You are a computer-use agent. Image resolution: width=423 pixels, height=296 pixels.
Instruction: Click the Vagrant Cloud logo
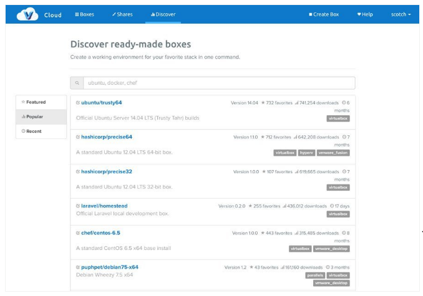[27, 14]
